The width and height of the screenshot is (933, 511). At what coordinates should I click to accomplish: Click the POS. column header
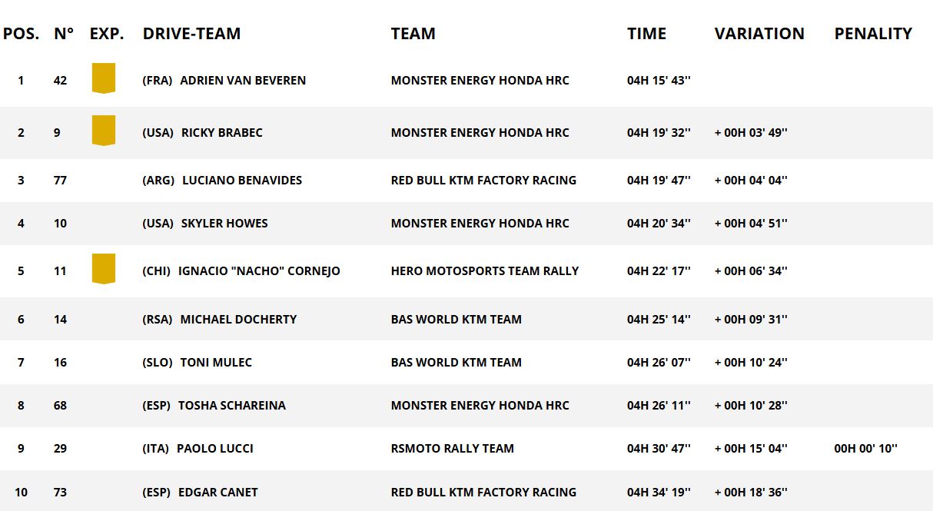point(21,34)
